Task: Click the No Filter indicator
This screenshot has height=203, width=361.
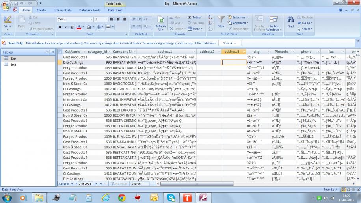Action: pyautogui.click(x=119, y=184)
